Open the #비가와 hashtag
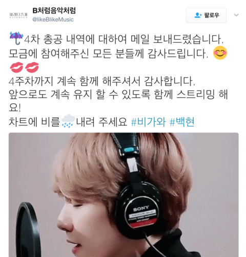This screenshot has height=257, width=246. tap(148, 122)
